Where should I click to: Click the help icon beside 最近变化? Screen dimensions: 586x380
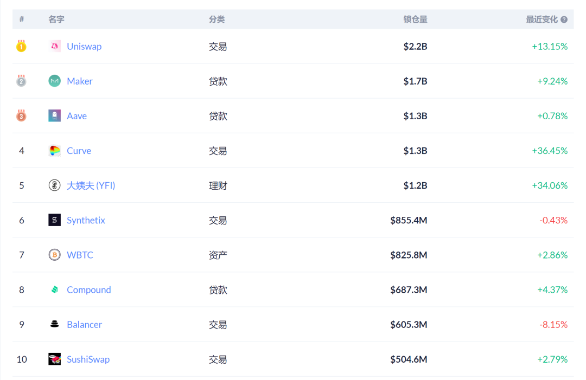click(564, 20)
